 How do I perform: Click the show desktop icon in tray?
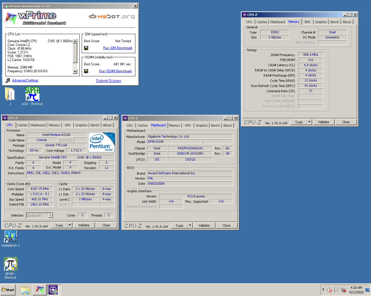click(x=368, y=290)
